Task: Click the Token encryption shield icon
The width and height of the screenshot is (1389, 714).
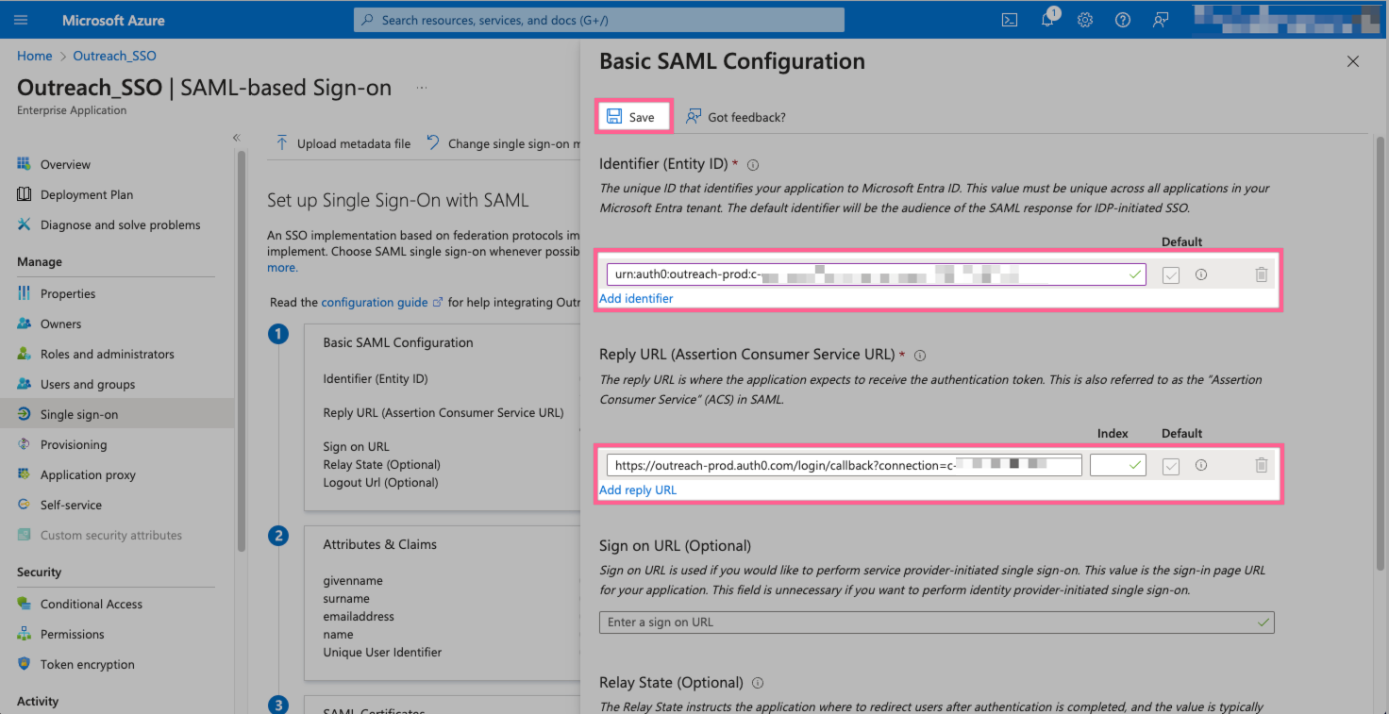Action: [25, 664]
